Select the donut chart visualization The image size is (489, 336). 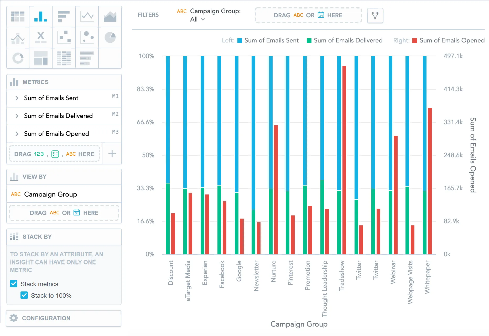(18, 58)
